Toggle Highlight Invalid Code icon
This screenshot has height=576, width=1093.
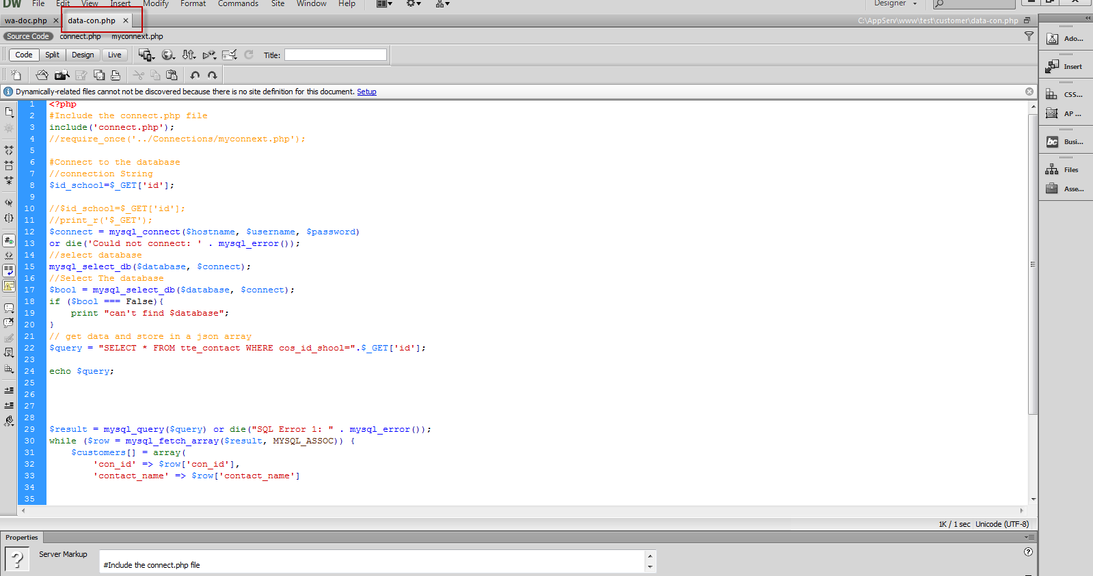[9, 256]
